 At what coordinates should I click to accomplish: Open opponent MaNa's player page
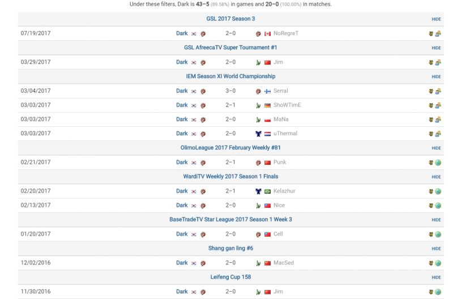click(x=280, y=119)
